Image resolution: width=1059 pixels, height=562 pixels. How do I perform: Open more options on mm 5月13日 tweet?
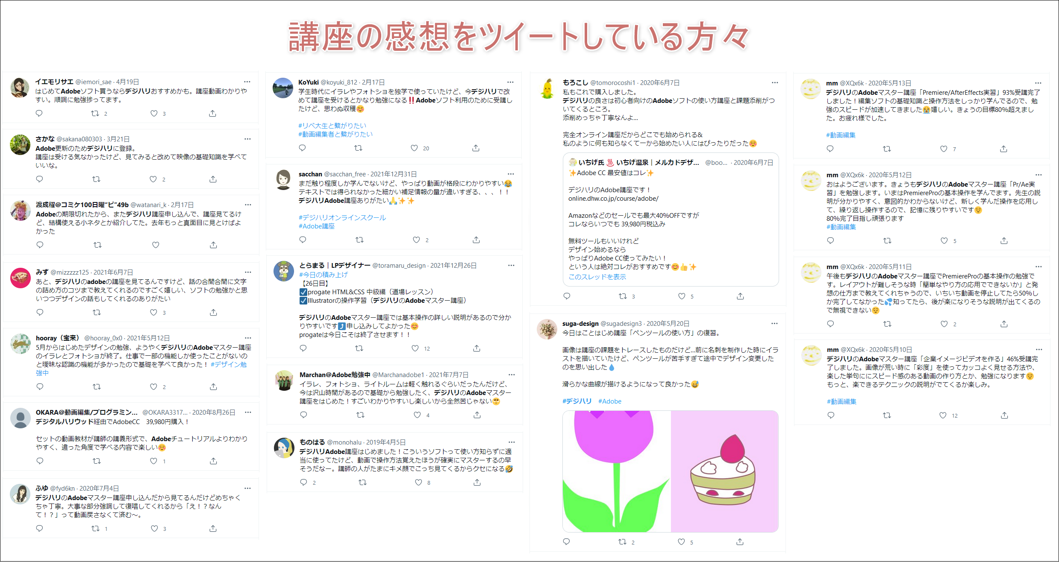1038,83
